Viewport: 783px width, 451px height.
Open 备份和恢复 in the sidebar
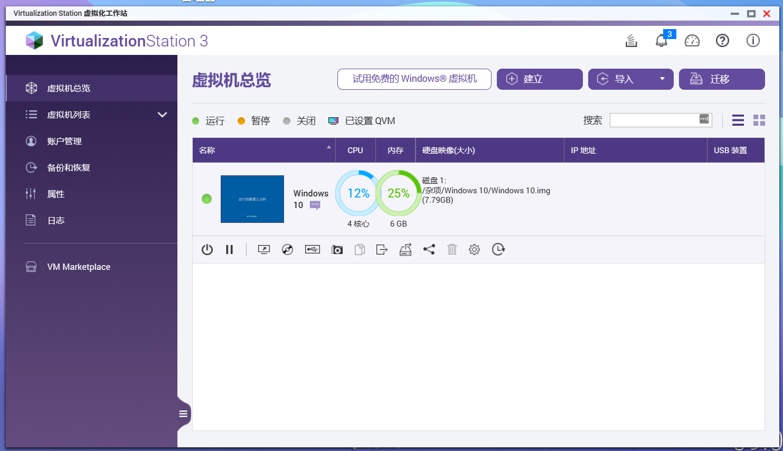coord(91,167)
